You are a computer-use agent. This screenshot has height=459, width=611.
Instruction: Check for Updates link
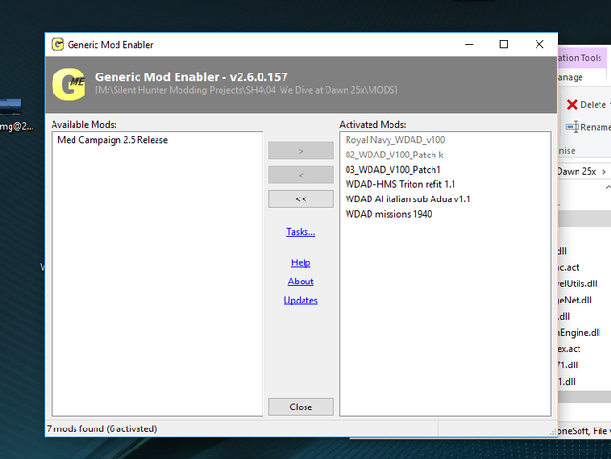[x=301, y=300]
